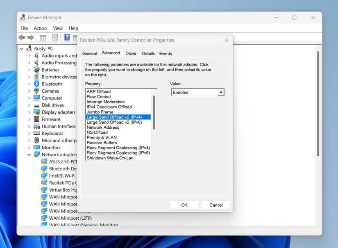Click the Back arrow toolbar icon

[x=22, y=38]
